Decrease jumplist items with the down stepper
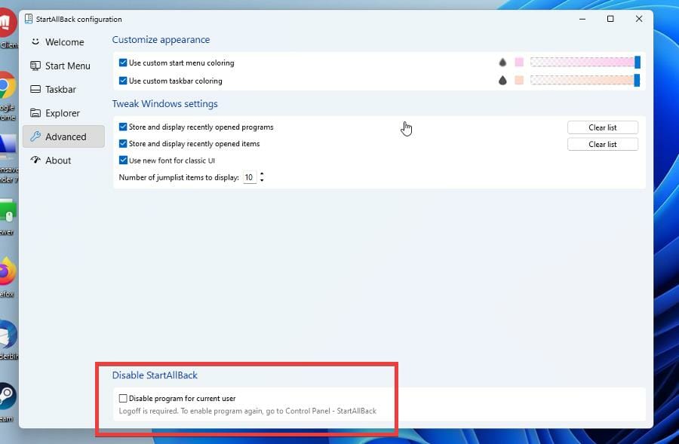Screen dimensions: 679x444 click(x=261, y=180)
